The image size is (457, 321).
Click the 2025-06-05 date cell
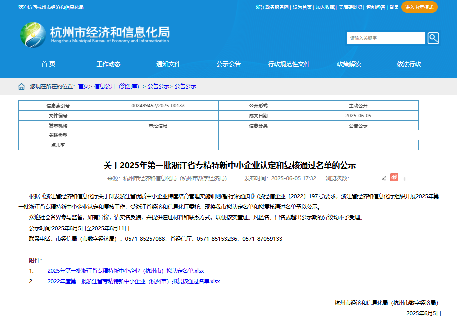[x=358, y=116]
